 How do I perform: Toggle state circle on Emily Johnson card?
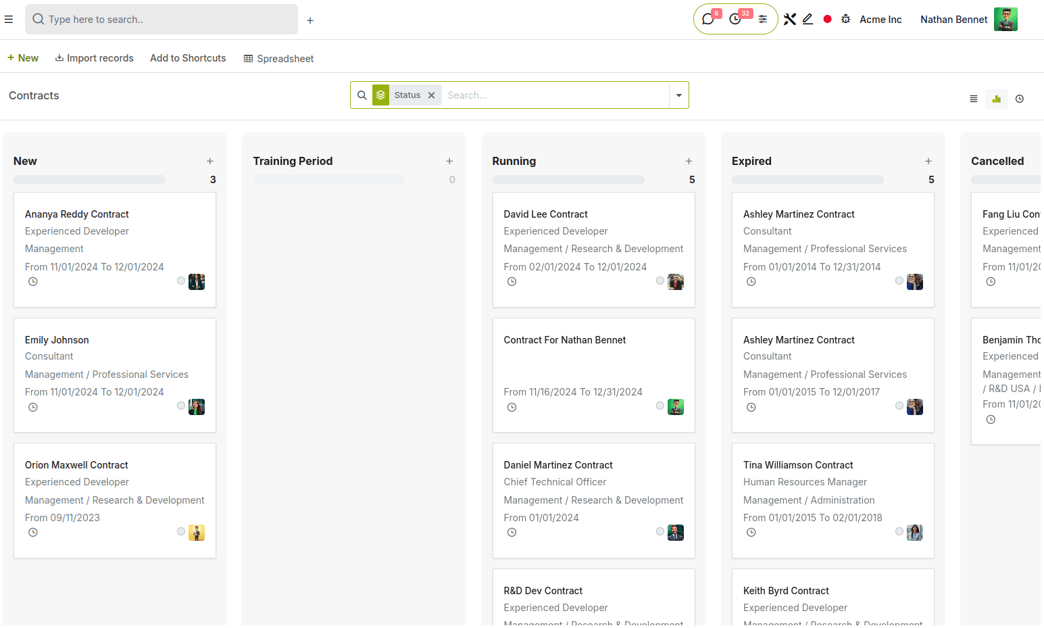181,406
